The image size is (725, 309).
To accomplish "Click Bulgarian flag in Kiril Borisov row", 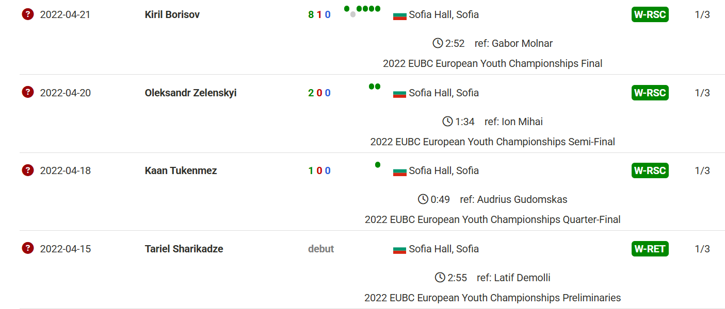I will 400,15.
